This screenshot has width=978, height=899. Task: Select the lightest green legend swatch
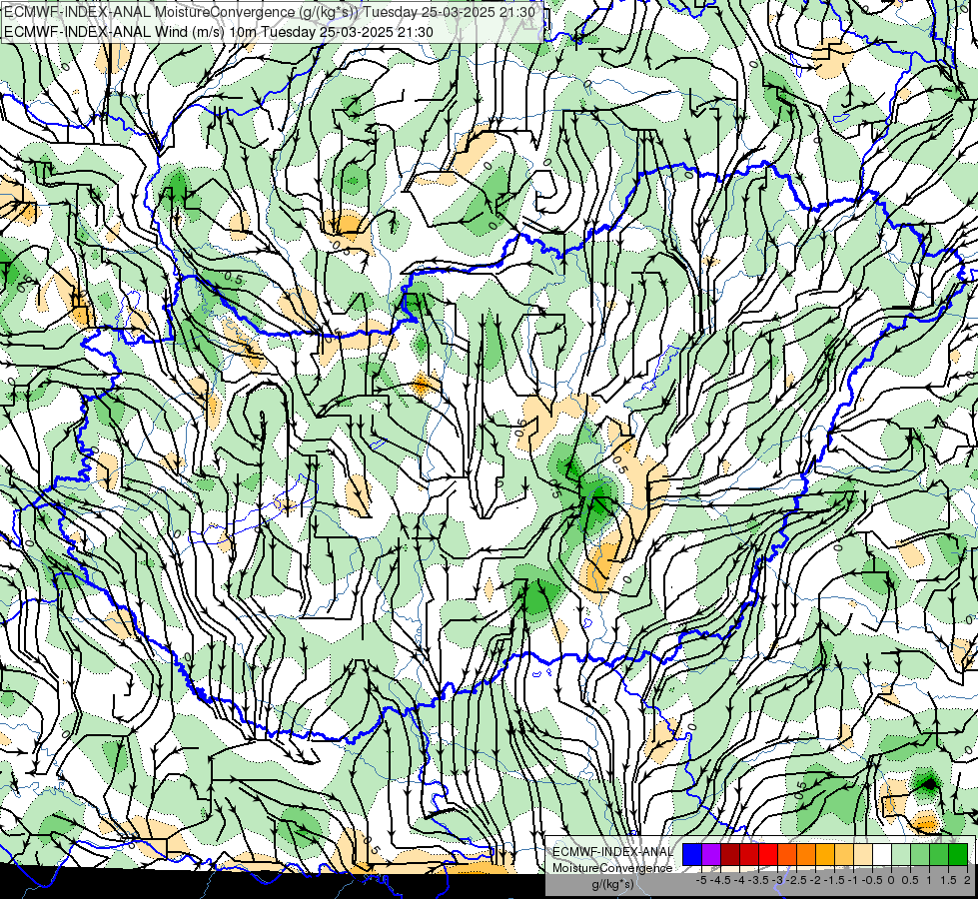pos(901,854)
